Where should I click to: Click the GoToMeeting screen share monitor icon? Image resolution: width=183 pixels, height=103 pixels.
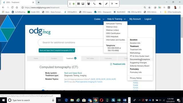coord(83,4)
